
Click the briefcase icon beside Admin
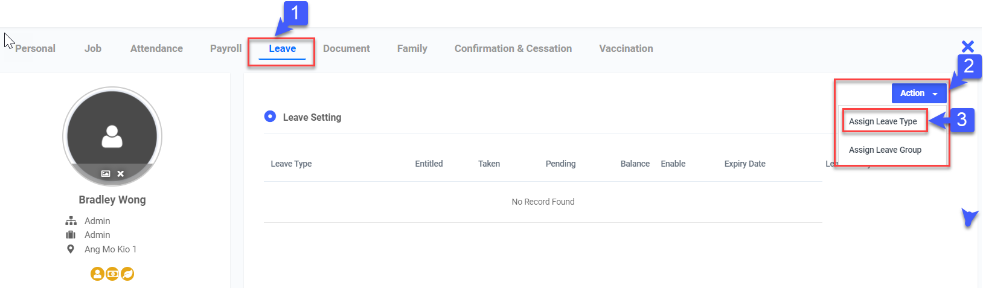(x=71, y=235)
